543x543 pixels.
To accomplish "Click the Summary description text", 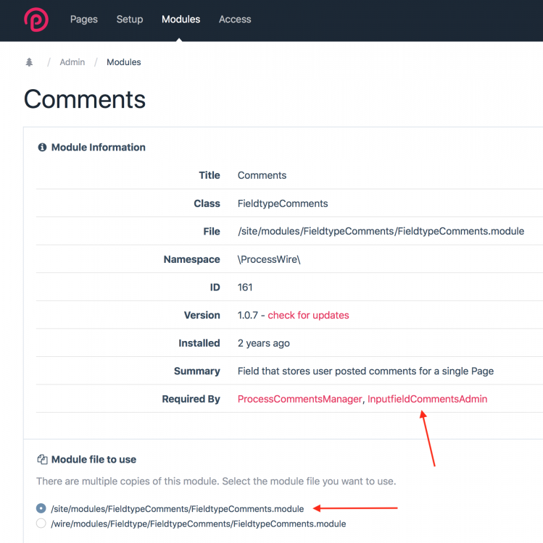I will (x=365, y=371).
